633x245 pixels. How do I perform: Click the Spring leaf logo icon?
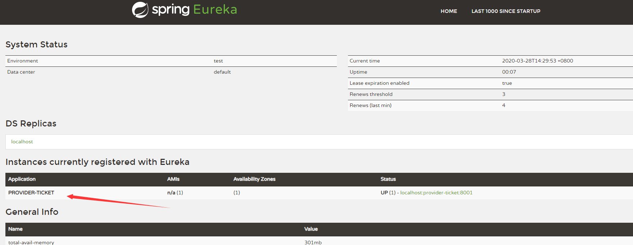[140, 10]
